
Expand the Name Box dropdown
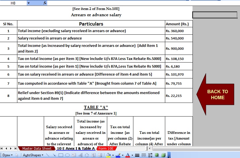(28, 3)
